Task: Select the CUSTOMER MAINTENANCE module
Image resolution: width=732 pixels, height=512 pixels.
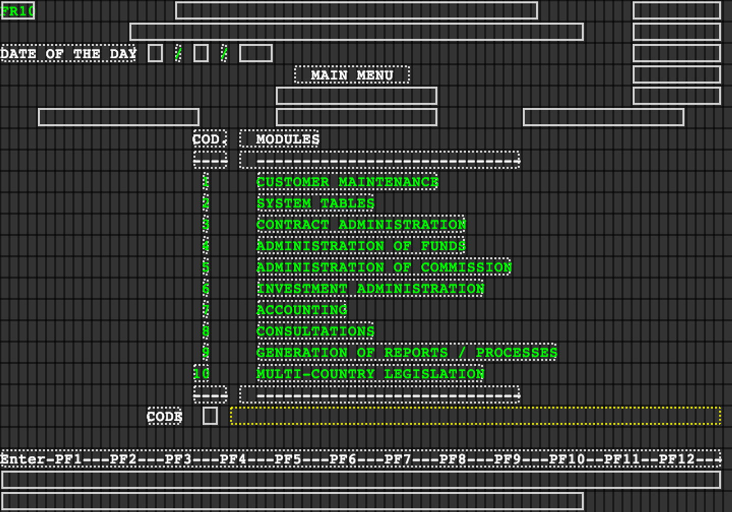Action: click(x=347, y=182)
